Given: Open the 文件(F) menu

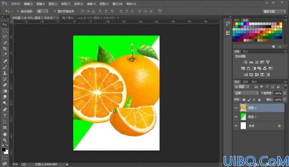Looking at the screenshot, I should click(16, 4).
